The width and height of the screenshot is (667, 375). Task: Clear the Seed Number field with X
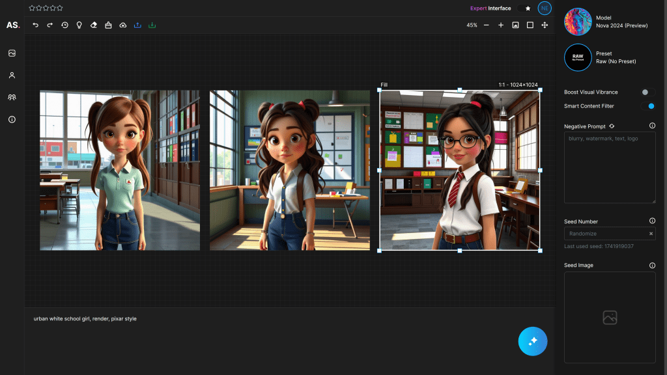click(650, 234)
